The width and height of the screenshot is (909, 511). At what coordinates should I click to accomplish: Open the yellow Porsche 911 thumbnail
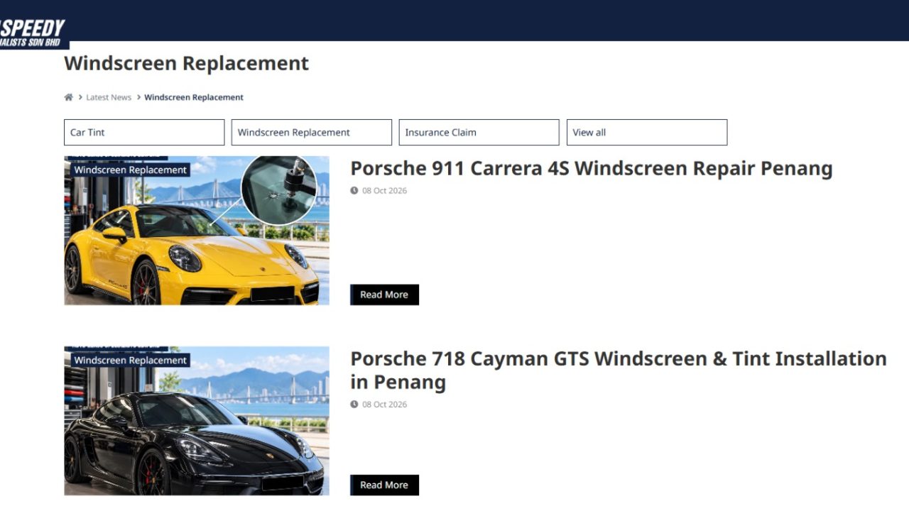point(197,231)
